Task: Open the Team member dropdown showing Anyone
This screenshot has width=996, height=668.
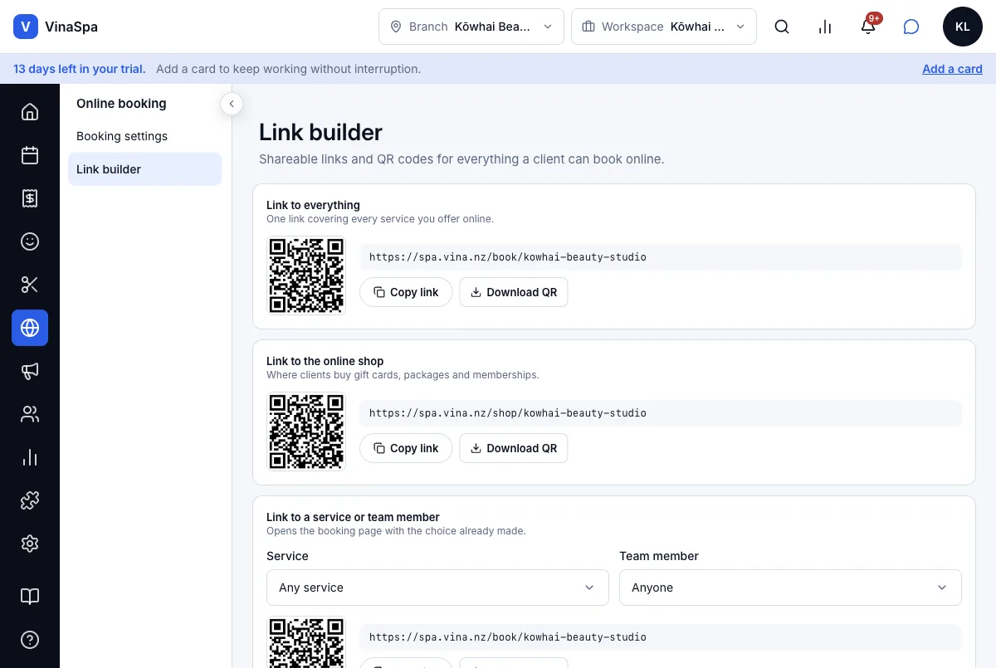Action: pos(790,588)
